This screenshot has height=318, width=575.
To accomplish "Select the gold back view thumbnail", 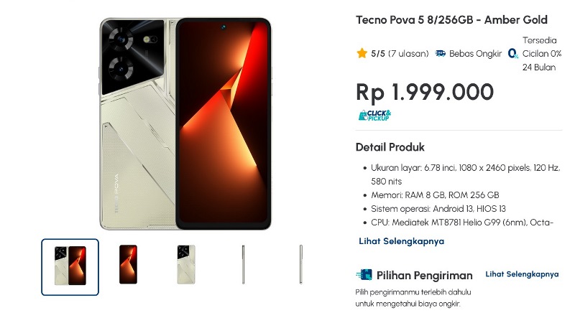I will [x=186, y=264].
